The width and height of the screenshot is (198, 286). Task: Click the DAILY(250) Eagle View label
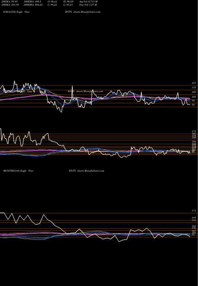(16, 12)
